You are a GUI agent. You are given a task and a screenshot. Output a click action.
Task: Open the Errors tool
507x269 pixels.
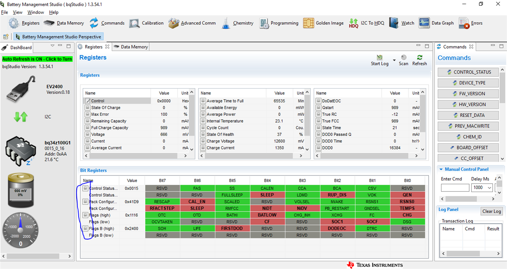click(x=470, y=23)
